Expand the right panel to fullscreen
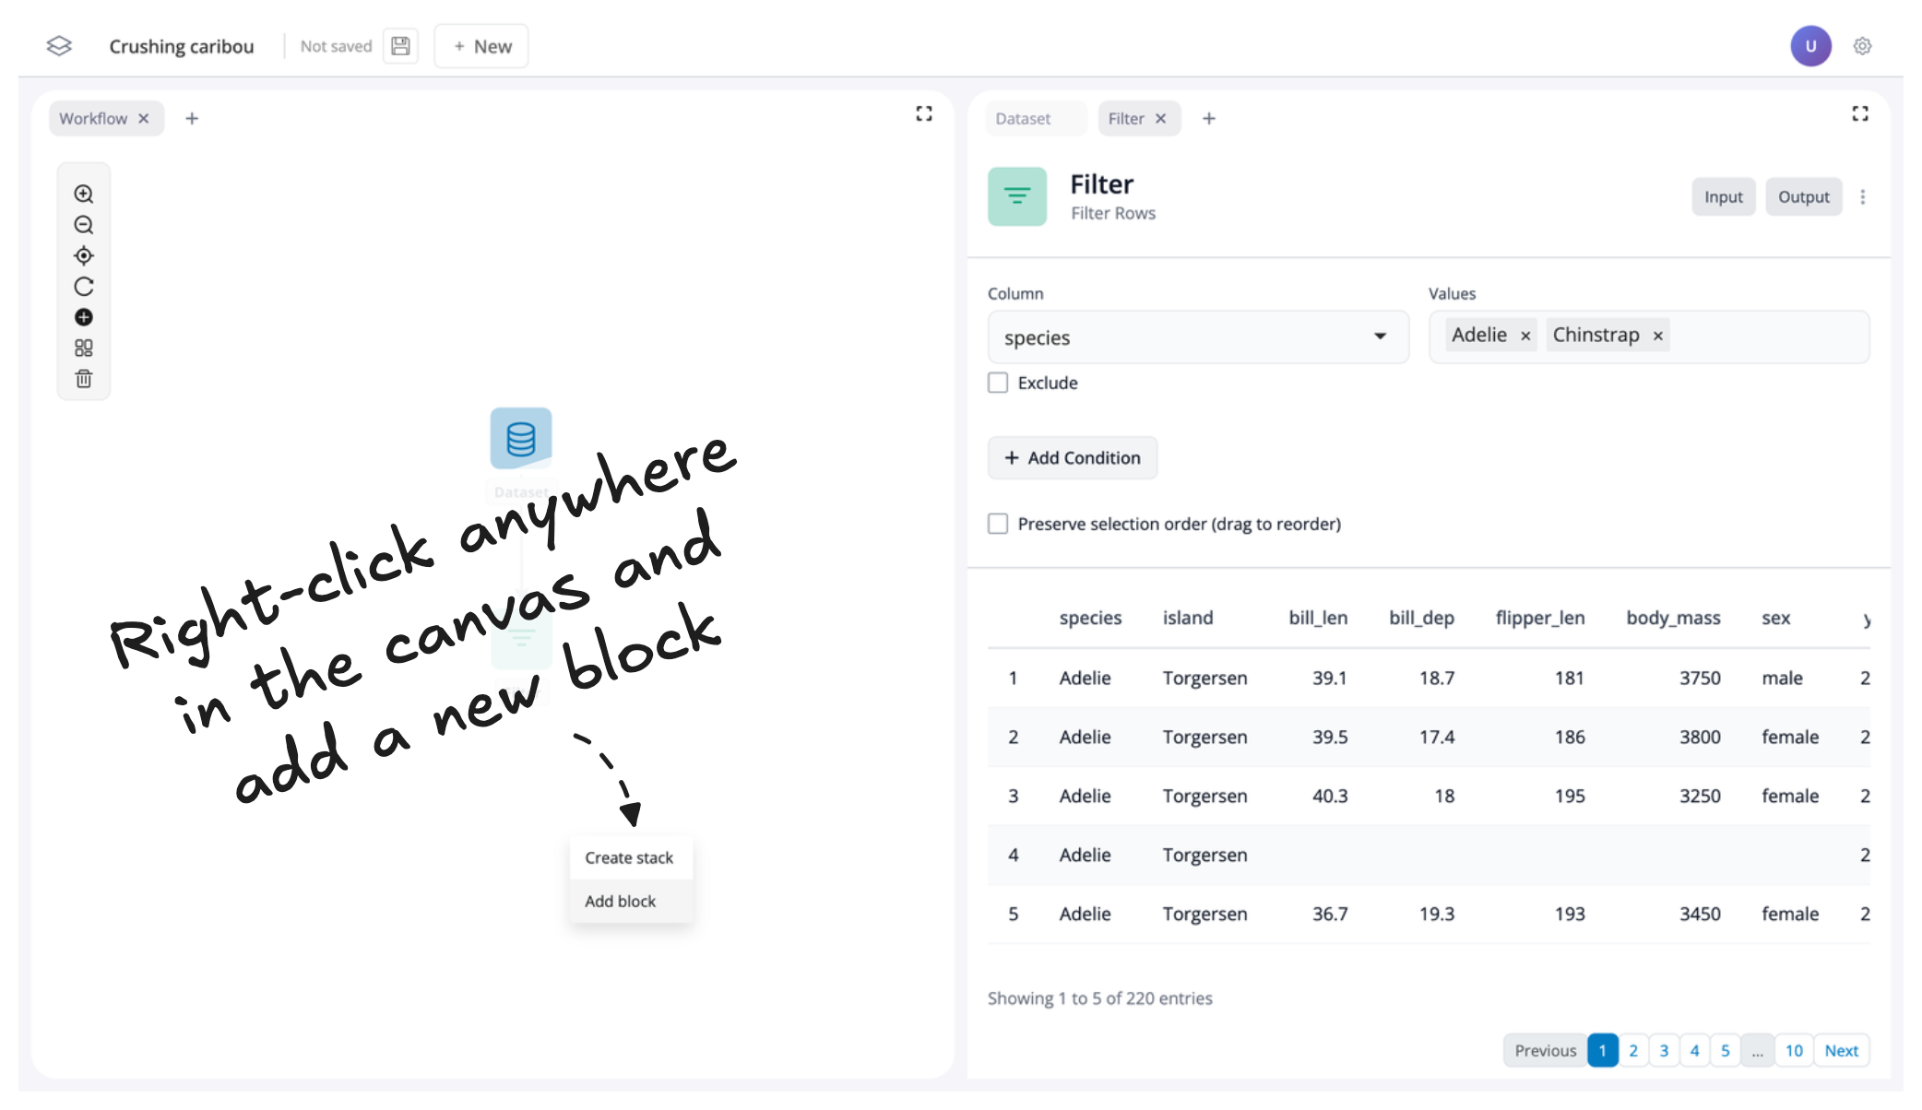 (x=1860, y=113)
